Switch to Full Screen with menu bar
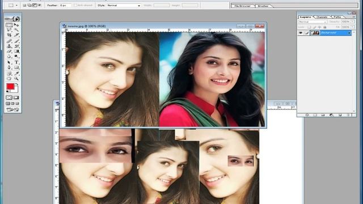Screen dimensions: 363x204 pos(12,103)
